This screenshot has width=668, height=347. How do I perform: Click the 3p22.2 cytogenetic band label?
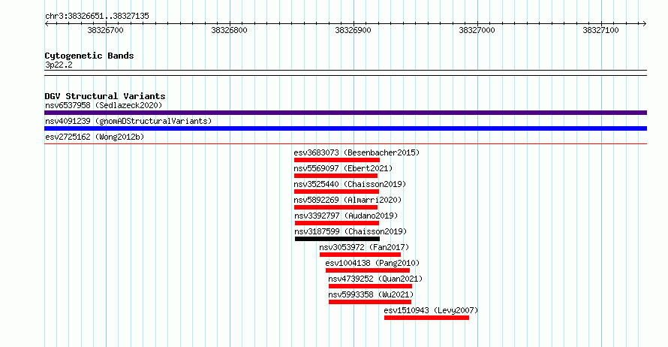(59, 65)
